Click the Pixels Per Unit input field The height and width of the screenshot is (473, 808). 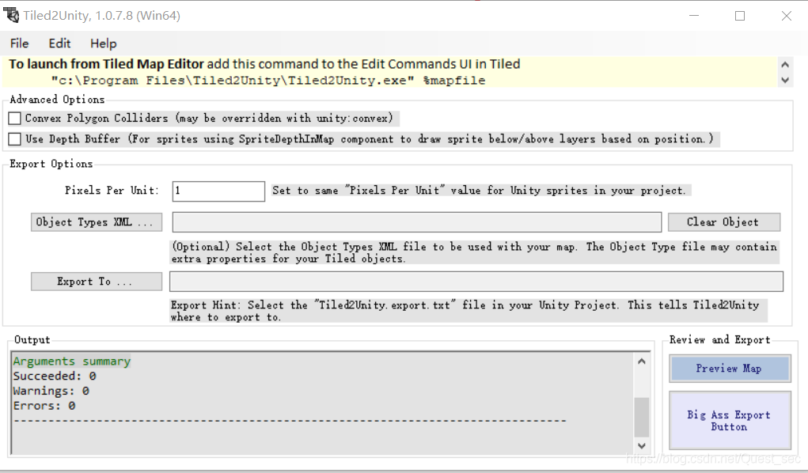[x=218, y=191]
